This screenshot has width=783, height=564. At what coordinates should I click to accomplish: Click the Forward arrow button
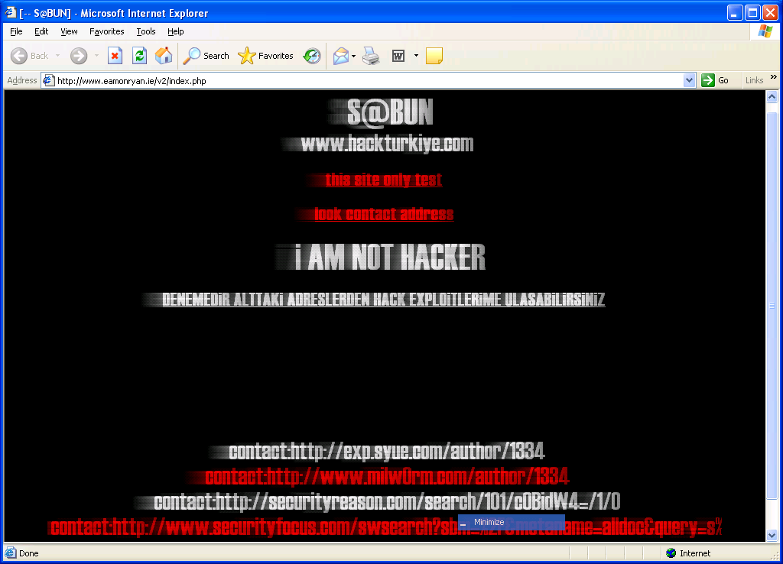(x=79, y=56)
